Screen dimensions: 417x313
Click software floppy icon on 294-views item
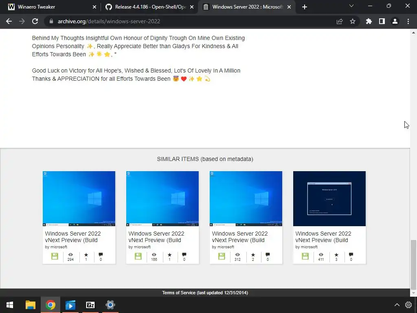pyautogui.click(x=55, y=256)
